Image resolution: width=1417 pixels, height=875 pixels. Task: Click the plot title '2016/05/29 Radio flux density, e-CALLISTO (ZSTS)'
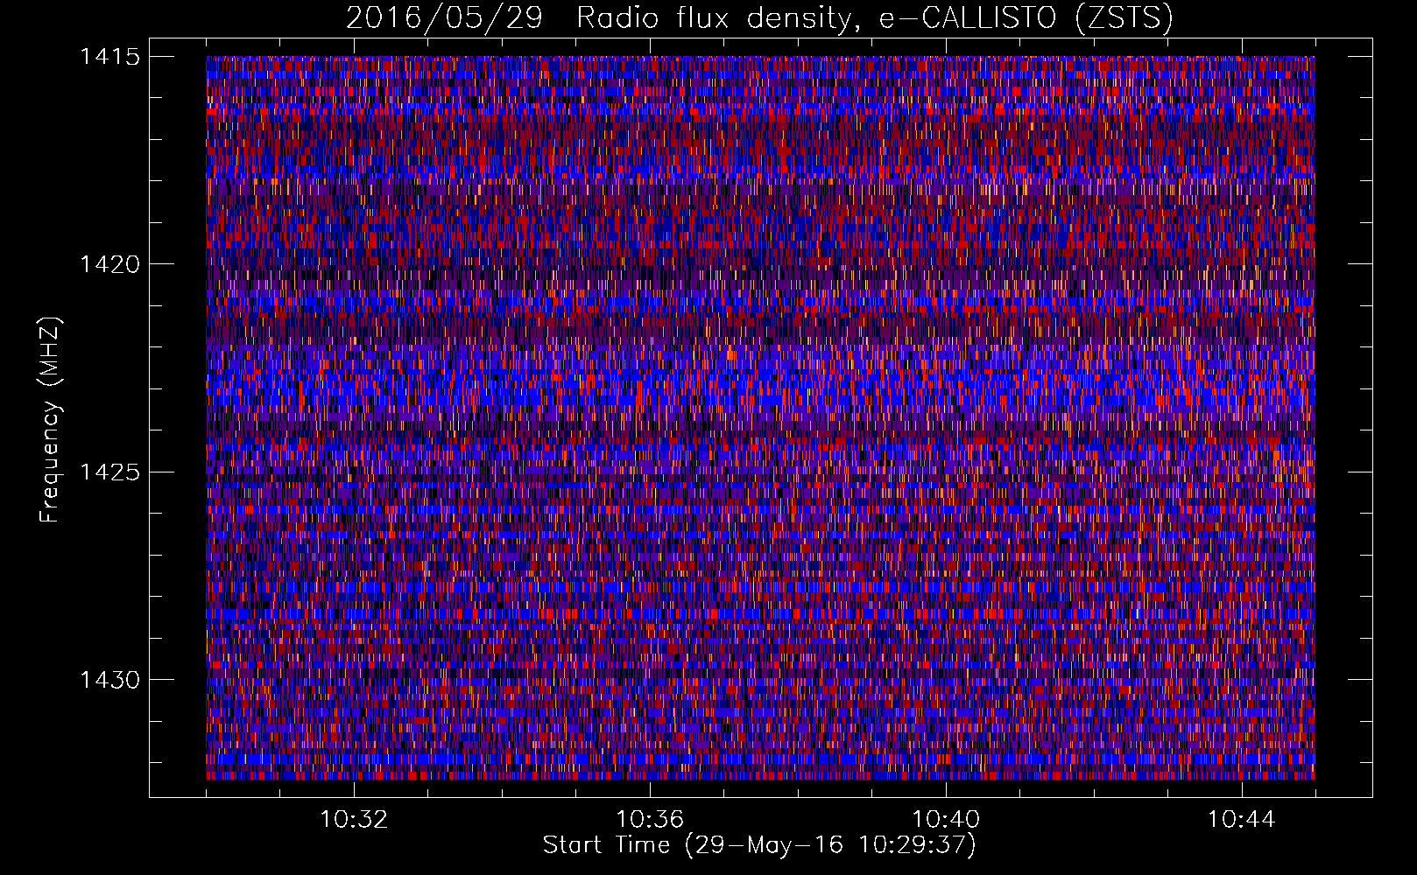pos(759,17)
